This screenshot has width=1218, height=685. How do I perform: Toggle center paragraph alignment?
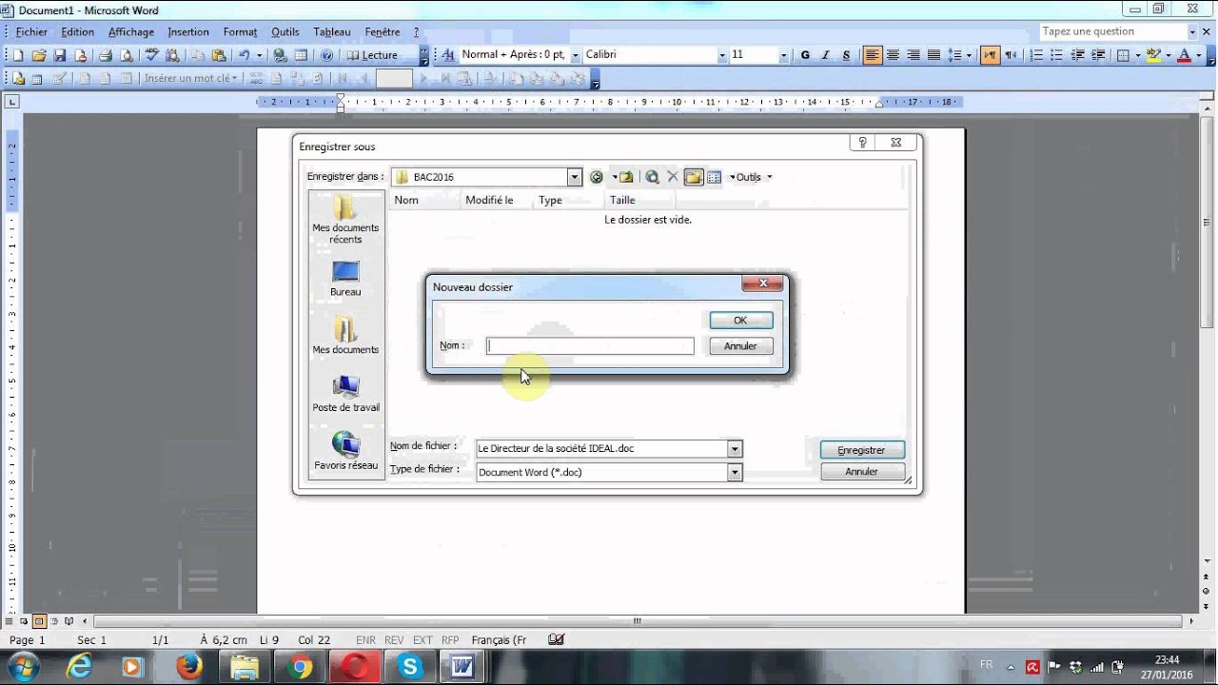(x=893, y=55)
